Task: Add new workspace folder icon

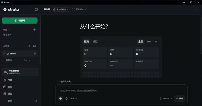Action: 34,46
